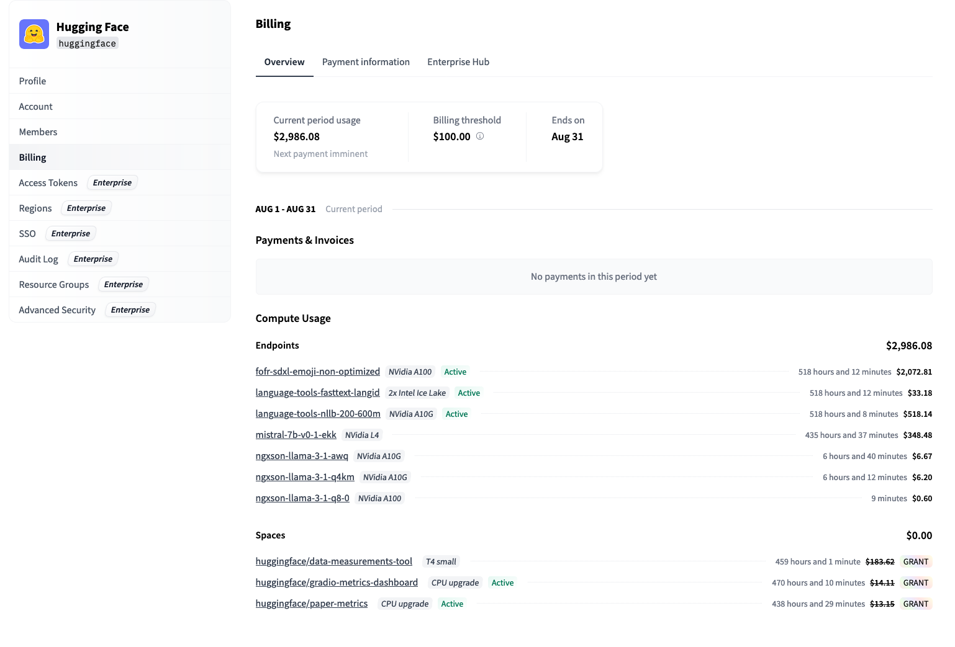Click the GRANT label for data-measurements-tool
955x647 pixels.
916,561
